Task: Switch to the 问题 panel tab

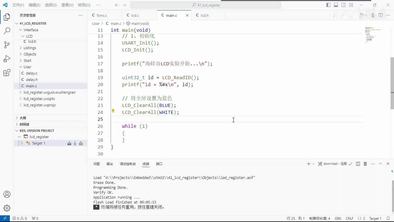Action: coord(96,164)
